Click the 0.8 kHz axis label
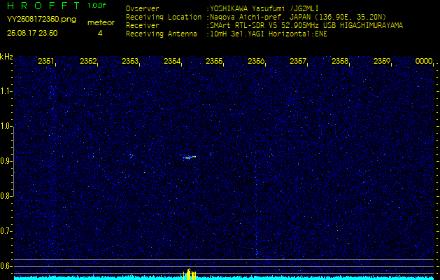 (x=6, y=196)
